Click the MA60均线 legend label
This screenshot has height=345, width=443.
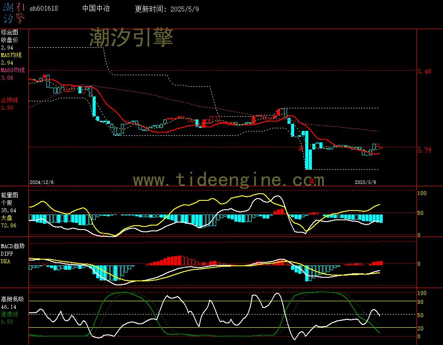(13, 70)
